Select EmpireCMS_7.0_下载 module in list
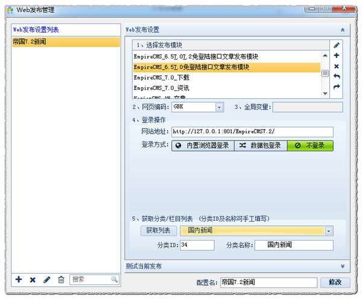 pos(227,78)
